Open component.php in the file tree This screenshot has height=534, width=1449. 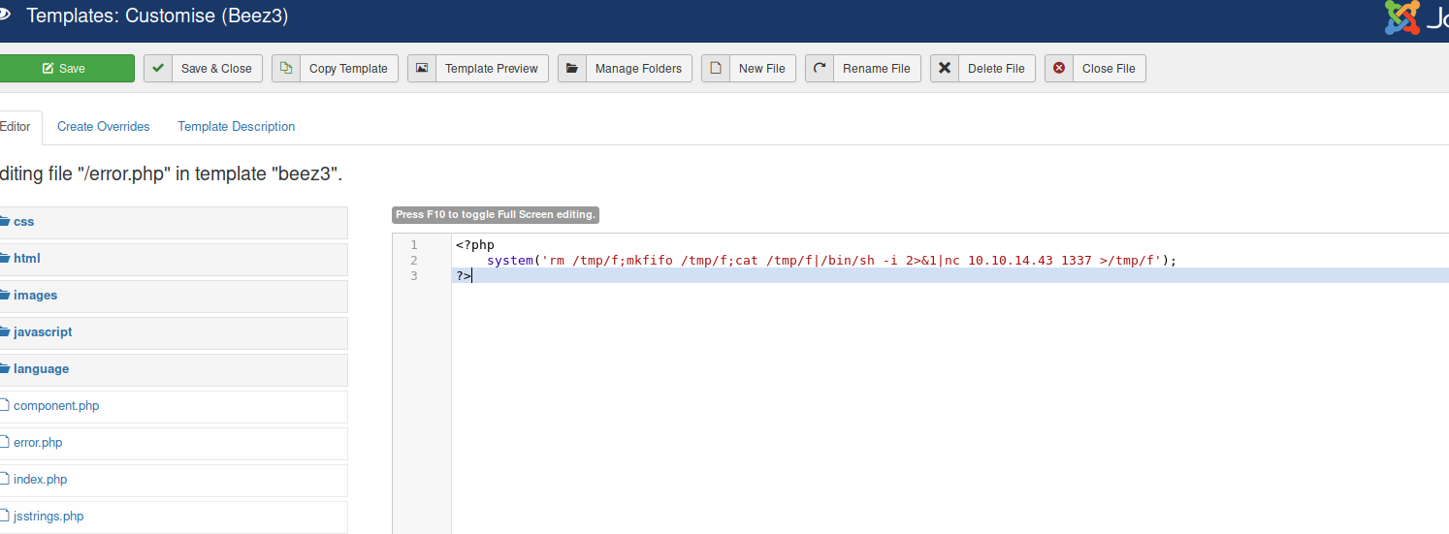tap(56, 406)
